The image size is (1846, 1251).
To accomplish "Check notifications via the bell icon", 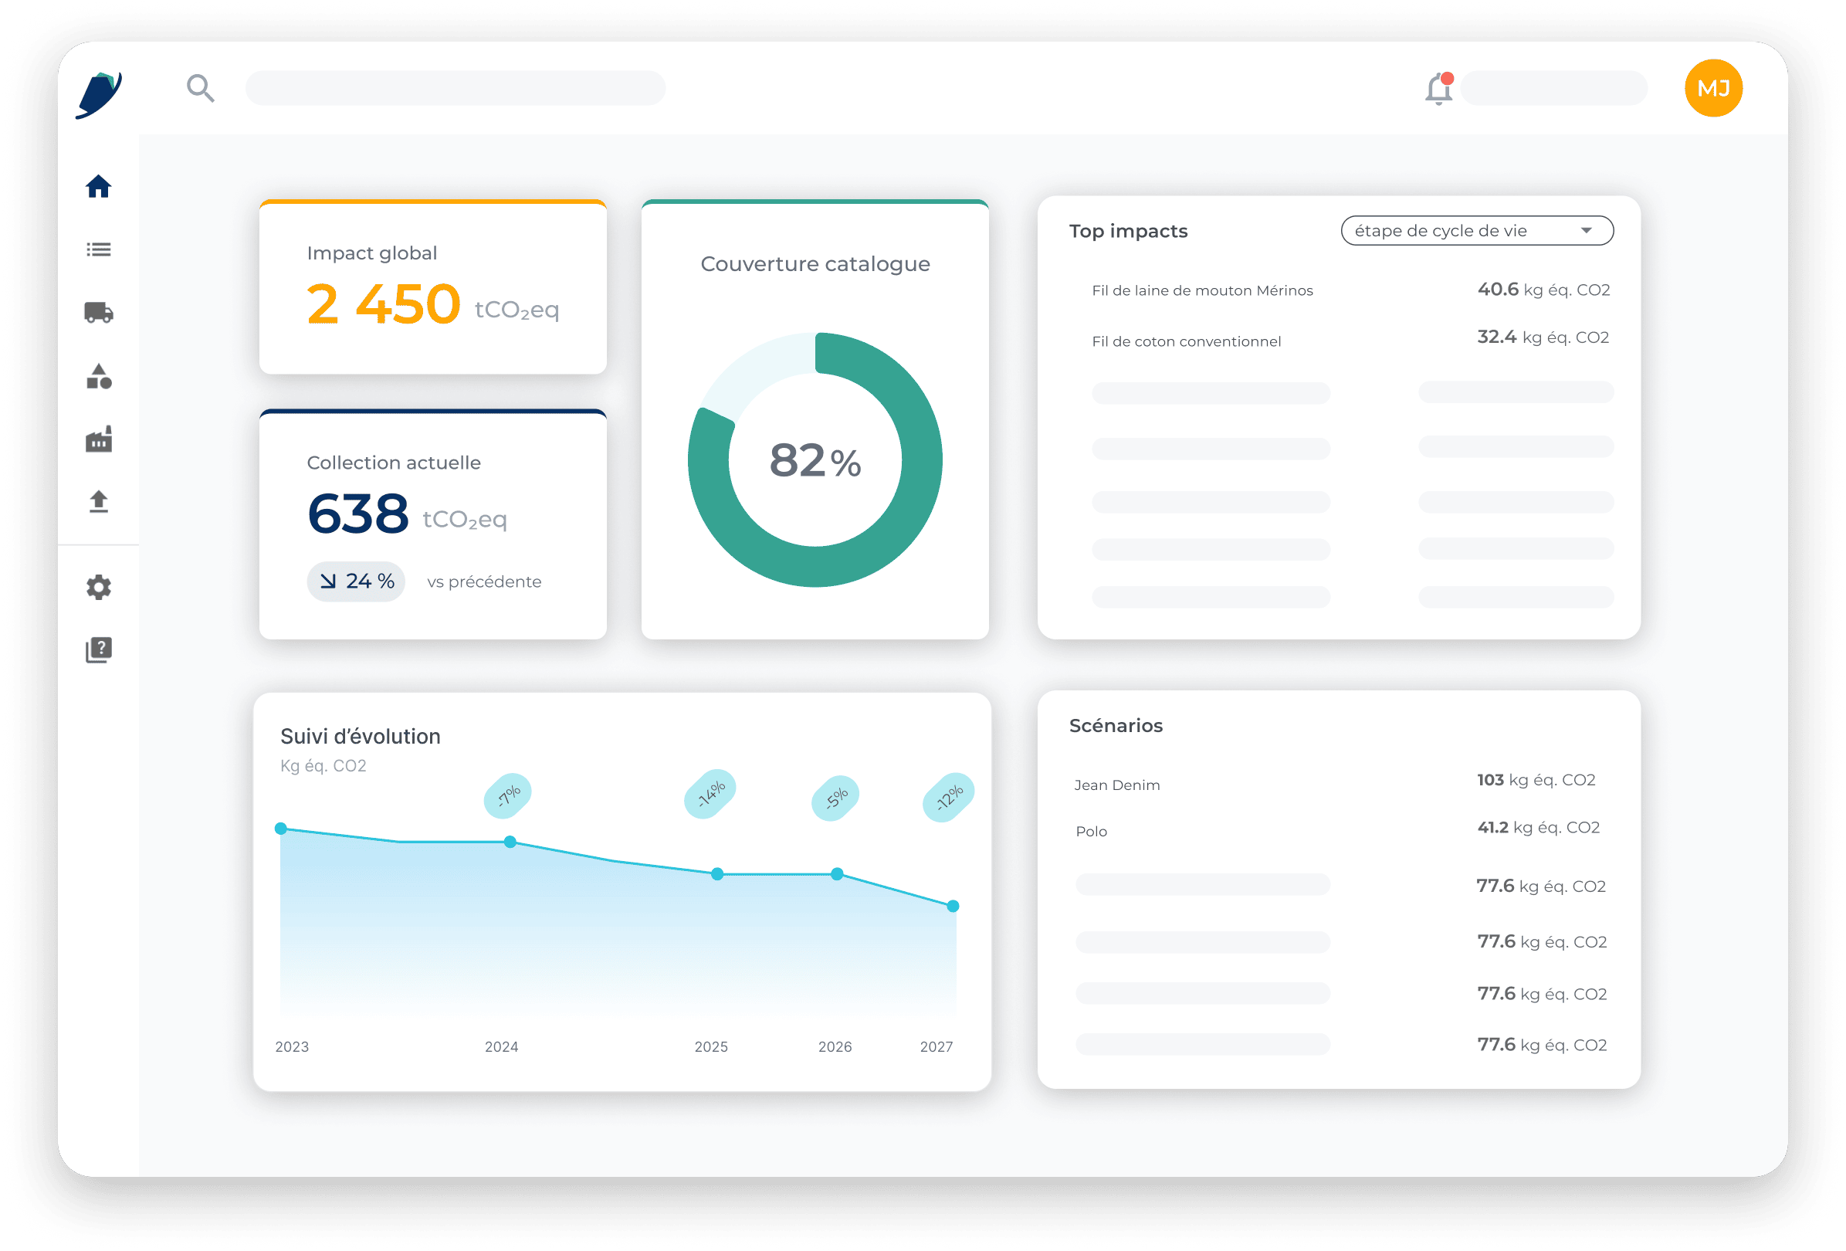I will coord(1438,89).
